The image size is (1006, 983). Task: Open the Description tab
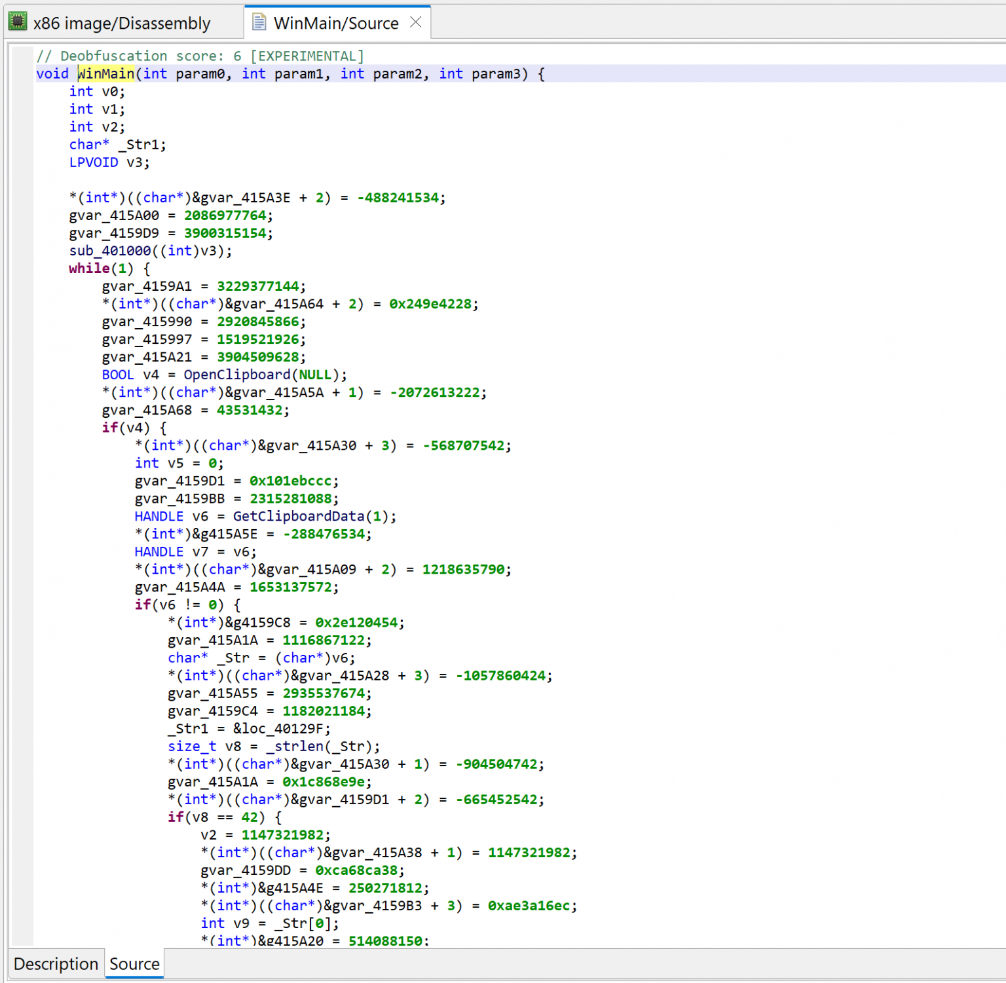point(56,963)
